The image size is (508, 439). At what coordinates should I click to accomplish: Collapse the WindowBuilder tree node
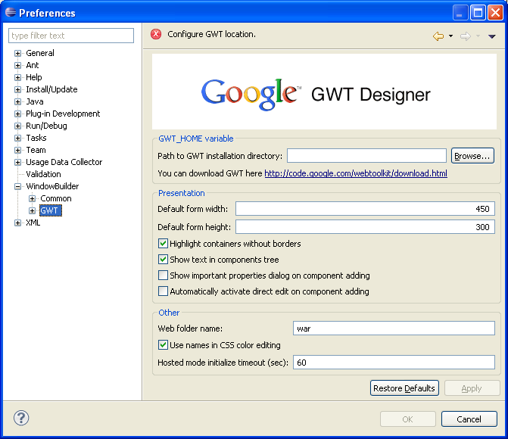tap(18, 186)
